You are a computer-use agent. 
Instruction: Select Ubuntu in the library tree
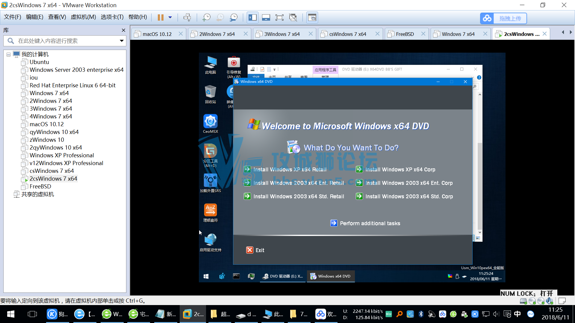pos(39,62)
